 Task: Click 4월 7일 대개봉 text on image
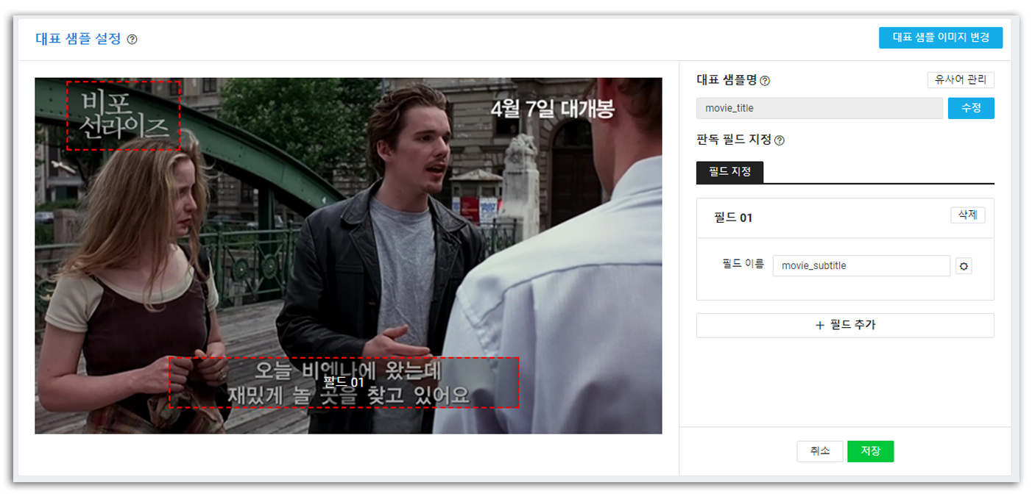(552, 109)
